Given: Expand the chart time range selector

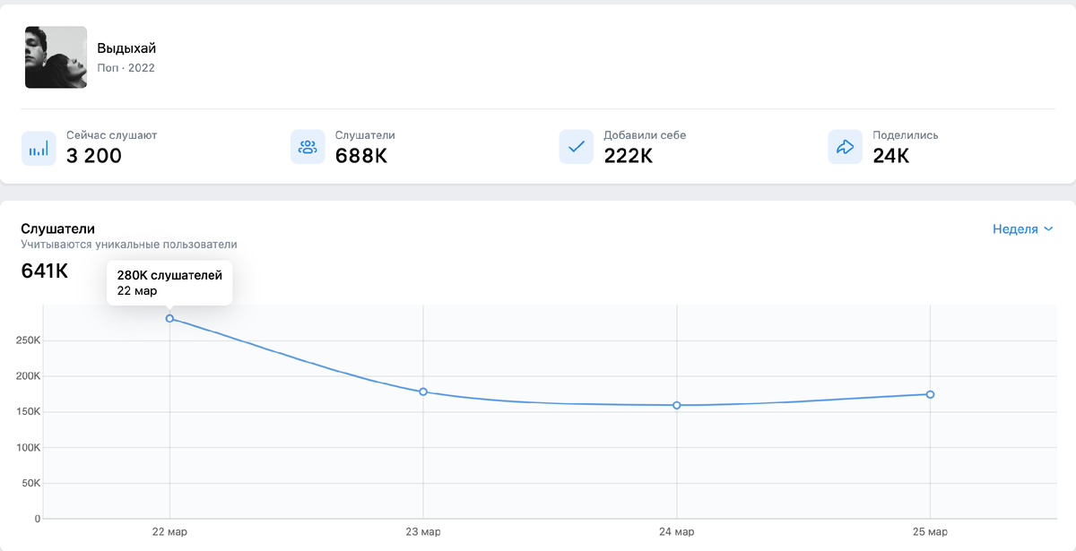Looking at the screenshot, I should (1022, 229).
